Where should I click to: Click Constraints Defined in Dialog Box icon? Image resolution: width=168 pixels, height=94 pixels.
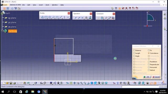(99, 18)
